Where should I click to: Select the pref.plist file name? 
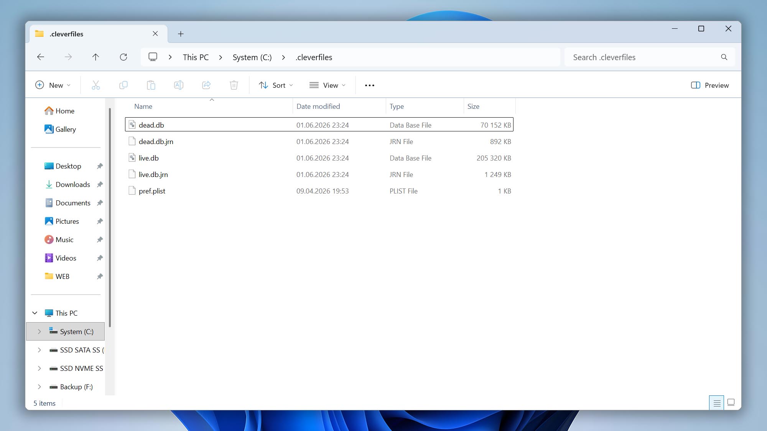point(152,191)
